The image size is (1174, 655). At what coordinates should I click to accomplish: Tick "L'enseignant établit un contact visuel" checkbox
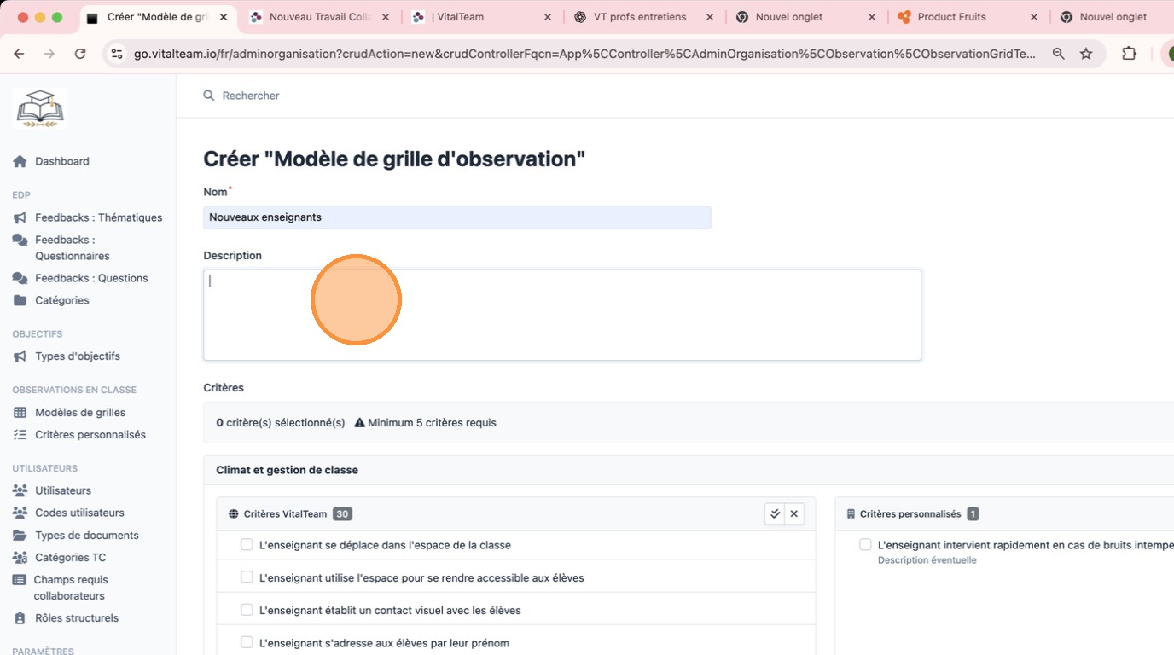(x=247, y=610)
